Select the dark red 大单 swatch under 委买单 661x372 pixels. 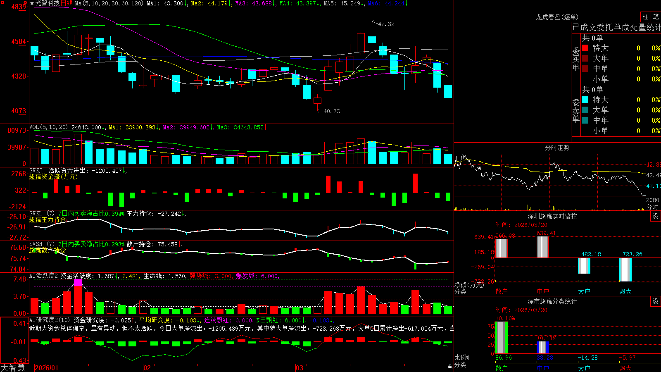pyautogui.click(x=585, y=58)
